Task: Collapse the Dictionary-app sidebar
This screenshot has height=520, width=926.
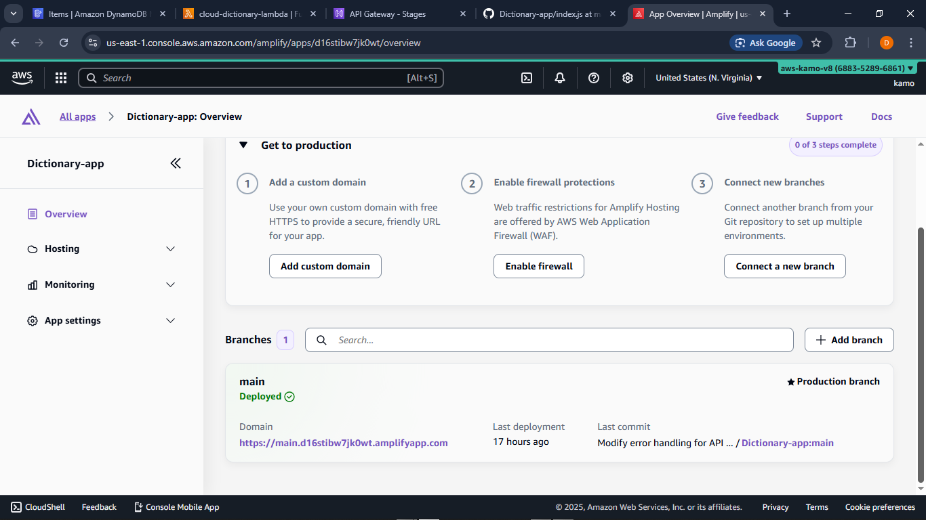Action: [x=176, y=163]
